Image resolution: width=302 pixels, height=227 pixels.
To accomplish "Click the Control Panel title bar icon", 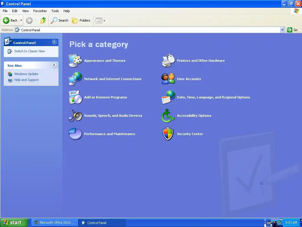I will click(3, 4).
